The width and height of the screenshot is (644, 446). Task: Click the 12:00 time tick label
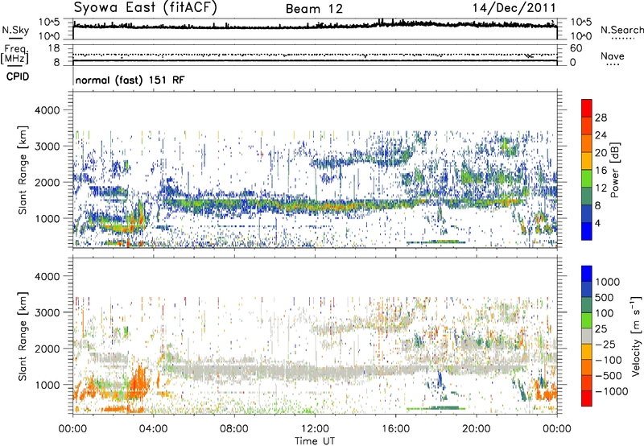315,429
